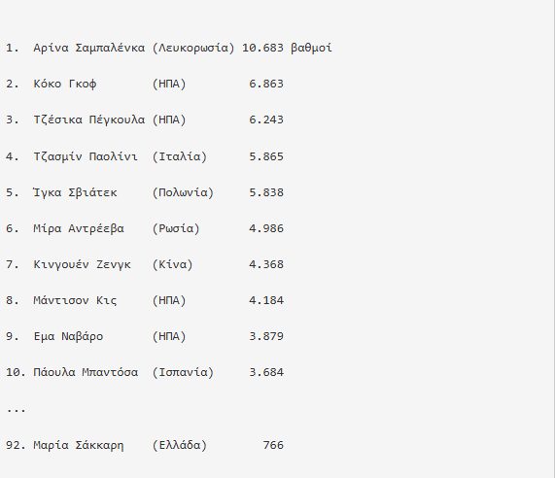
Task: Click the score 6.243
Action: click(x=266, y=119)
